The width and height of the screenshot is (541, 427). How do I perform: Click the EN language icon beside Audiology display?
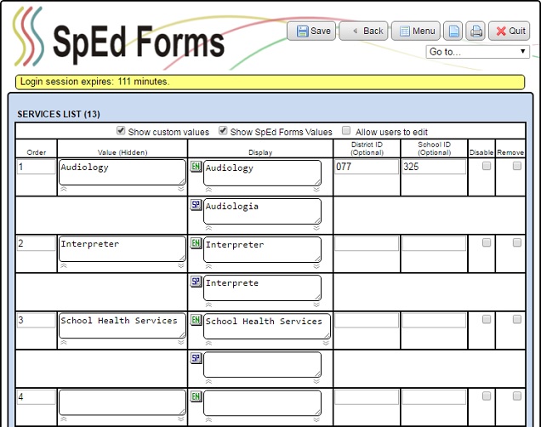pyautogui.click(x=196, y=168)
